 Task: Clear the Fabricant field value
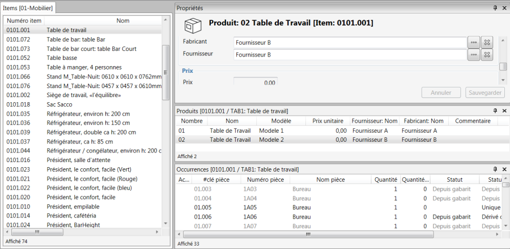click(487, 42)
